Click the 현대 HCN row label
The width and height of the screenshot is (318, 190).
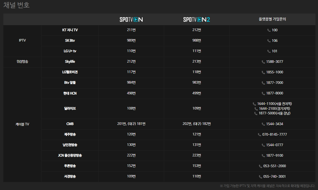coord(70,93)
